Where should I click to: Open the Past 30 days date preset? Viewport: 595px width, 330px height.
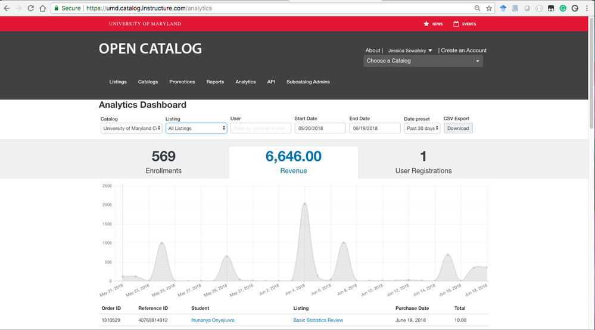pos(422,128)
